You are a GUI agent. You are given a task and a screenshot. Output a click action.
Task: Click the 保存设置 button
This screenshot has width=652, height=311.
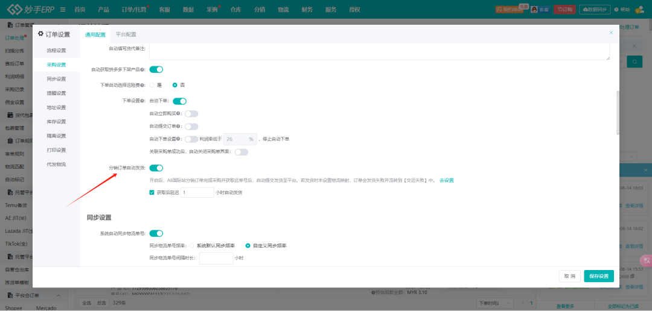pos(598,276)
